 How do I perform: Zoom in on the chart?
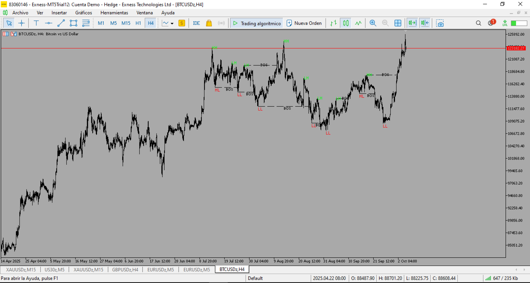(x=373, y=23)
